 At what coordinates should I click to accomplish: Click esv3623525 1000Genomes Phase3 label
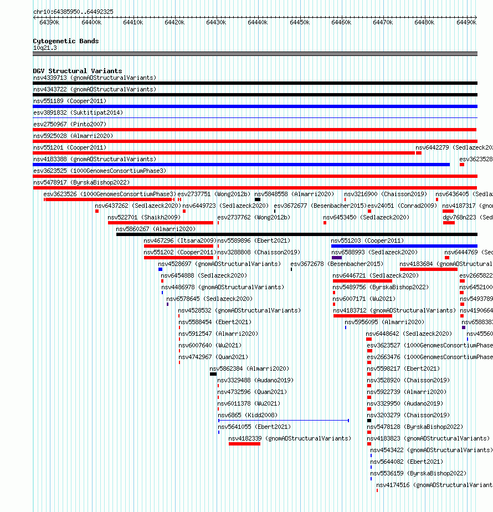tap(100, 171)
